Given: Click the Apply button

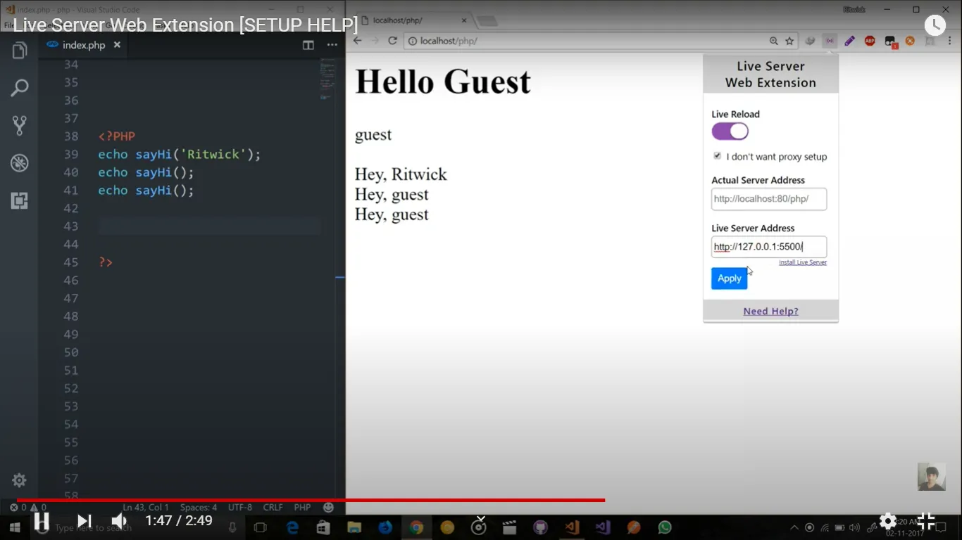Looking at the screenshot, I should 729,278.
